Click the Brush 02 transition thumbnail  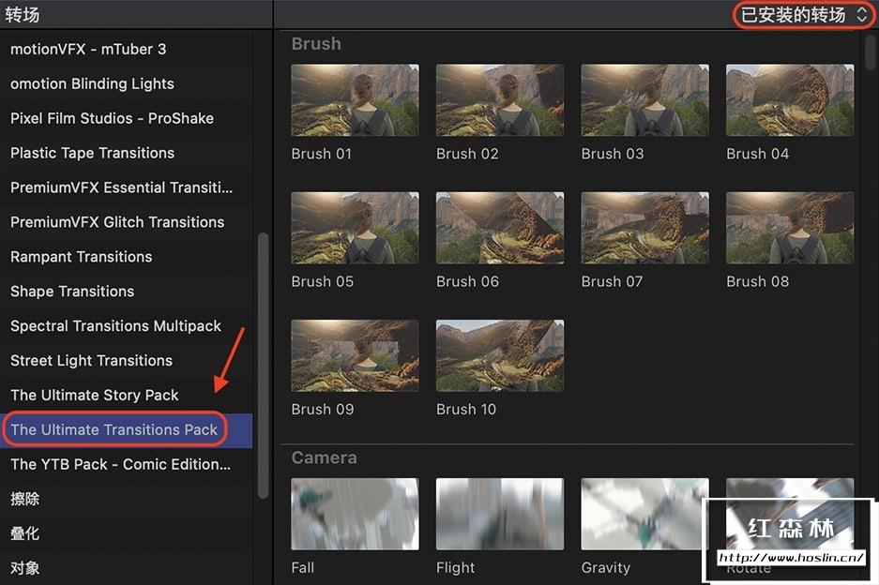[x=500, y=100]
